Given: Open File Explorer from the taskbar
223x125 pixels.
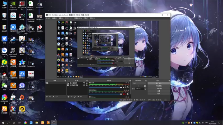Looking at the screenshot, I should [x=37, y=122].
